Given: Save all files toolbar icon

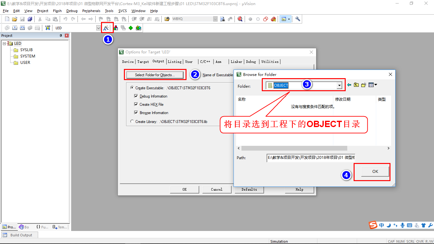Looking at the screenshot, I should pyautogui.click(x=30, y=19).
